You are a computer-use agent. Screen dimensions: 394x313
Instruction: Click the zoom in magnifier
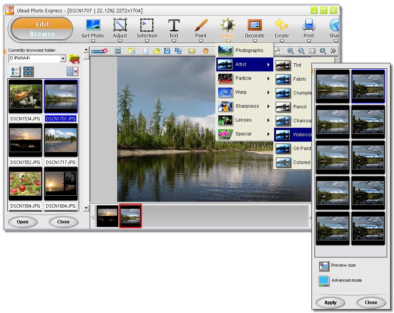coord(290,51)
